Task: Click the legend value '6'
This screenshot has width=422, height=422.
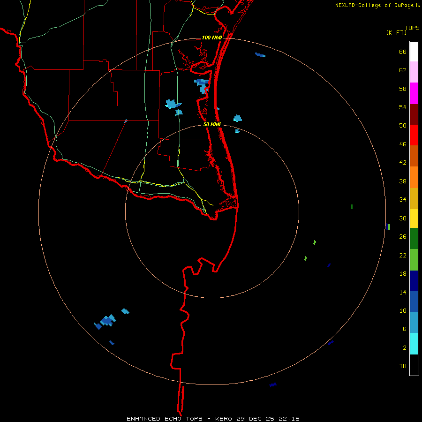Action: pos(405,329)
